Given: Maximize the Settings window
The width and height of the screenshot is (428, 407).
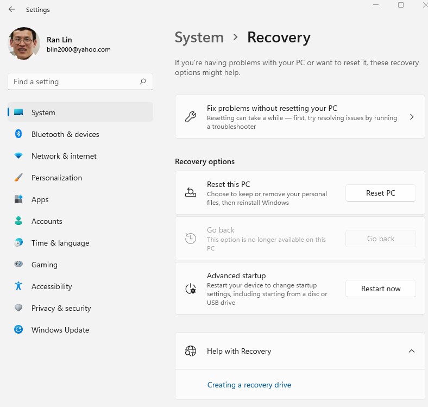Looking at the screenshot, I should coord(401,5).
